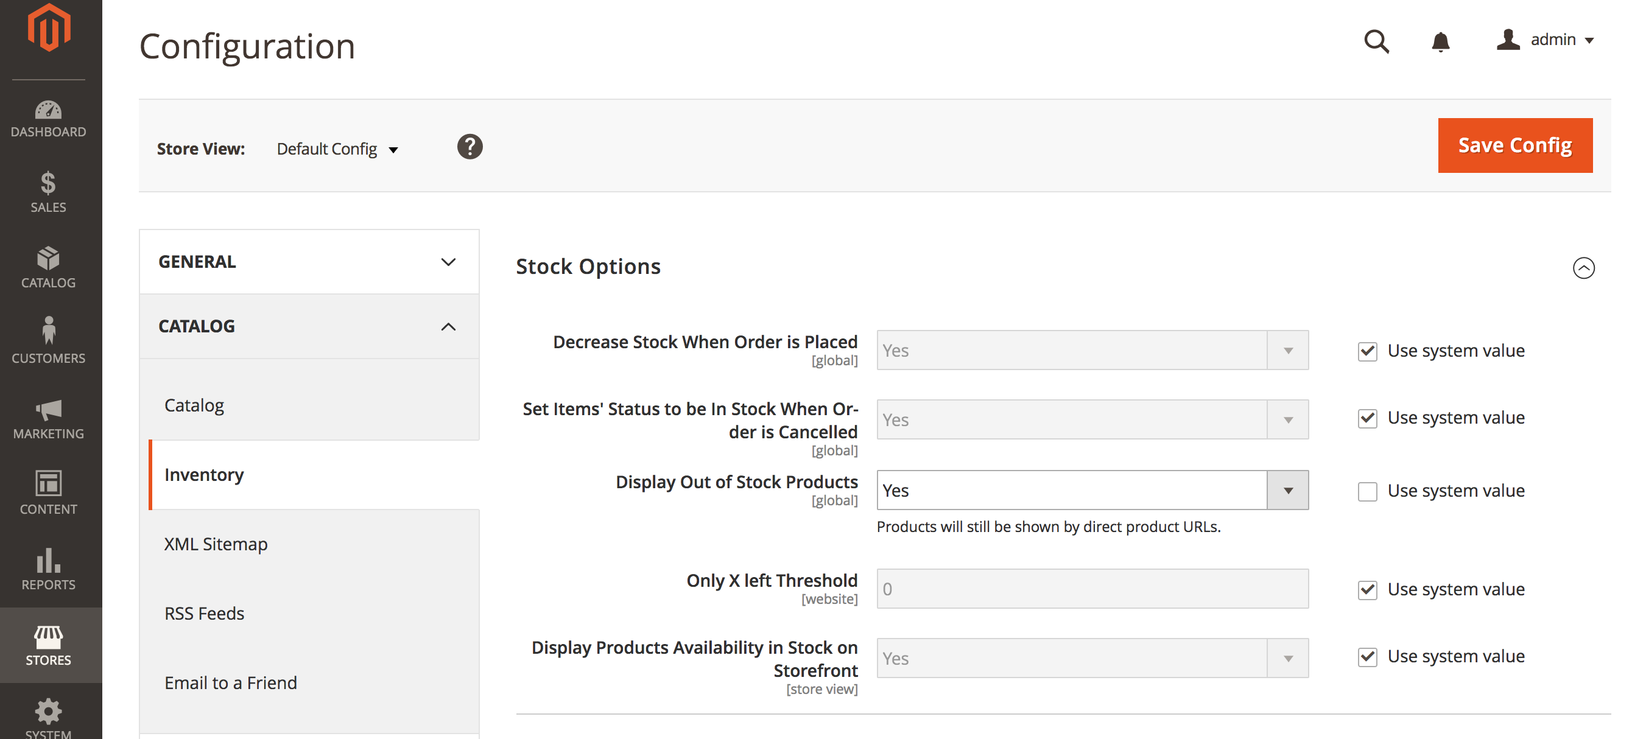Click Display Products Availability in Stock dropdown
Image resolution: width=1632 pixels, height=739 pixels.
(1092, 659)
